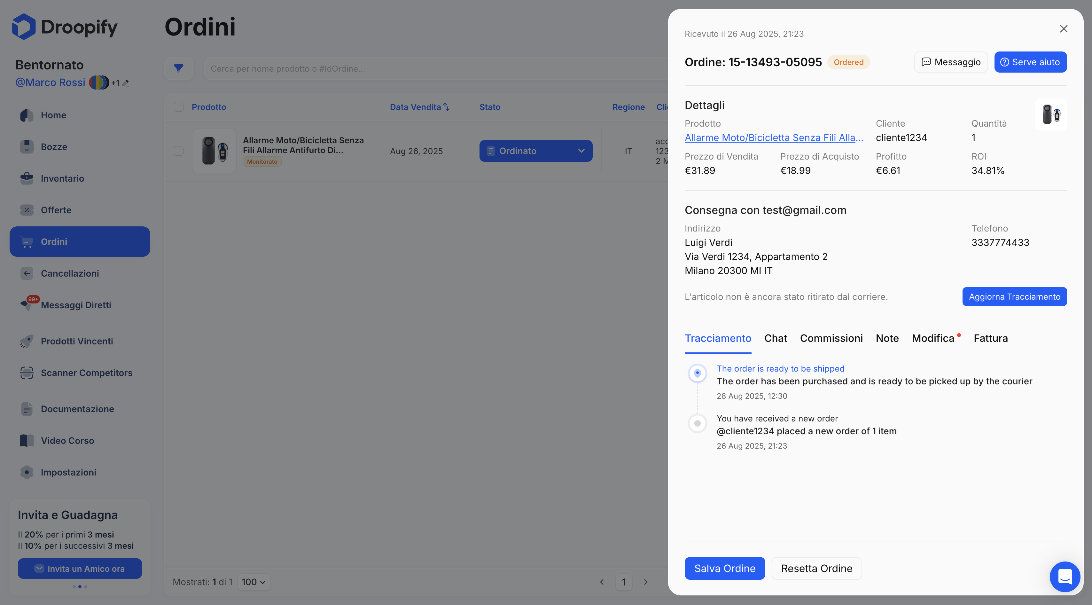Open the Note tab

point(887,338)
